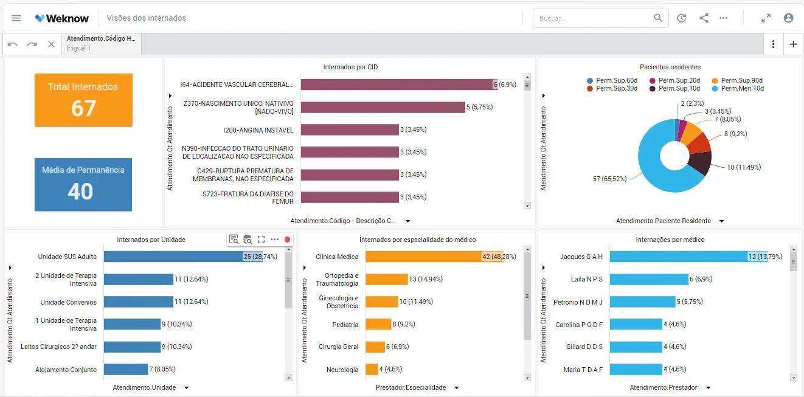
Task: Expand measure arrow on Internados por CID
Action: (170, 95)
